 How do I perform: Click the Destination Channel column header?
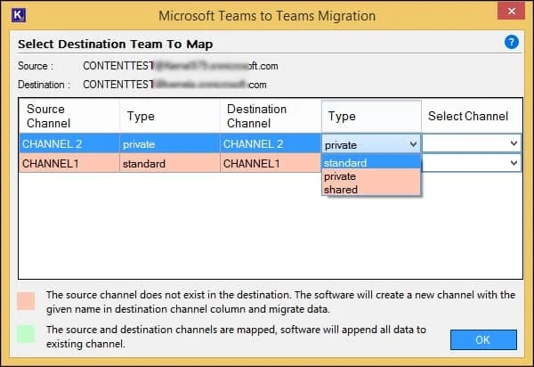click(x=271, y=116)
